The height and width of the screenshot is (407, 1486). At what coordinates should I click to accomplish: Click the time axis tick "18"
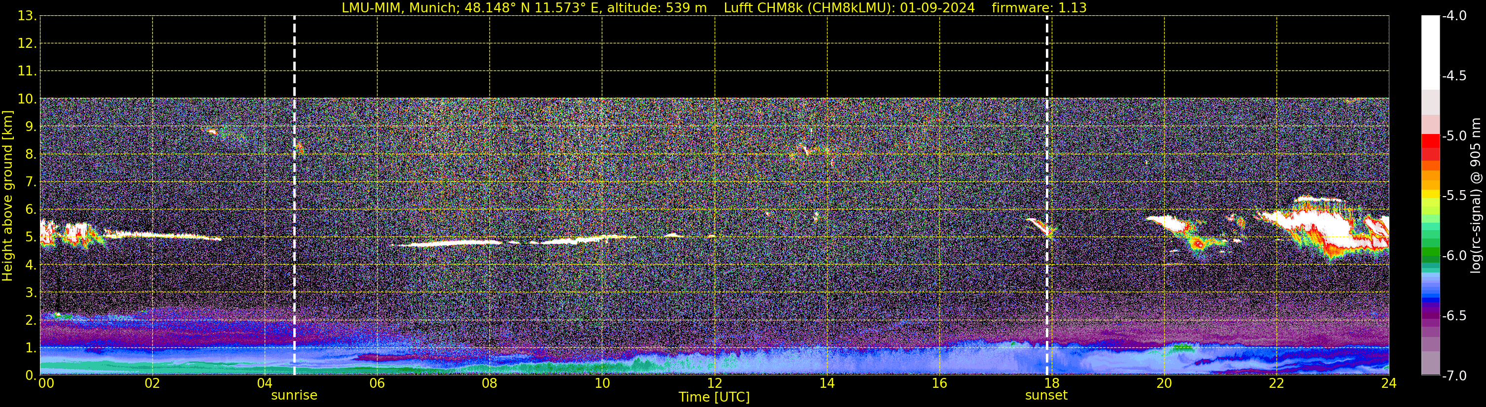[1052, 383]
